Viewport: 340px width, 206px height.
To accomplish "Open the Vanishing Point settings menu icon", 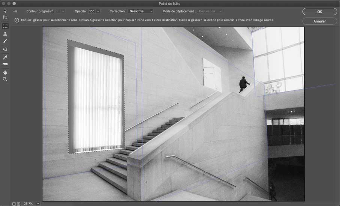I will point(15,11).
